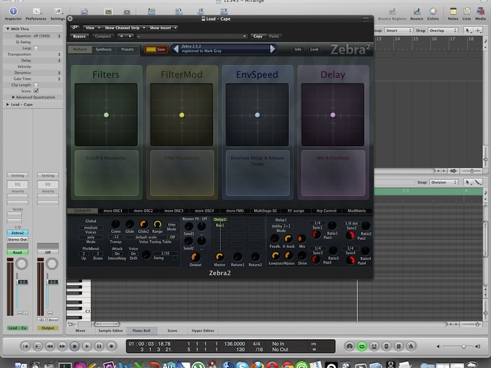This screenshot has height=368, width=491.
Task: Go to next Zebra2 preset arrow
Action: (273, 49)
